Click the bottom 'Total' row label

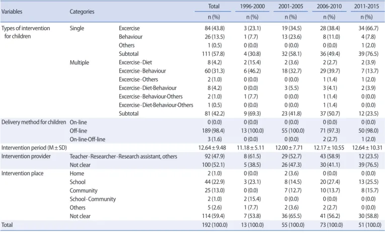point(7,225)
